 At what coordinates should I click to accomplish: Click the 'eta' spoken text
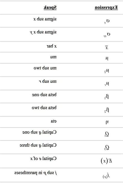[54, 121]
